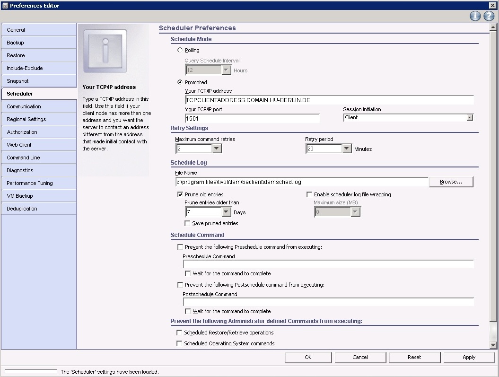Click the info icon in top-right toolbar
Screen dimensions: 499x377
tap(475, 17)
